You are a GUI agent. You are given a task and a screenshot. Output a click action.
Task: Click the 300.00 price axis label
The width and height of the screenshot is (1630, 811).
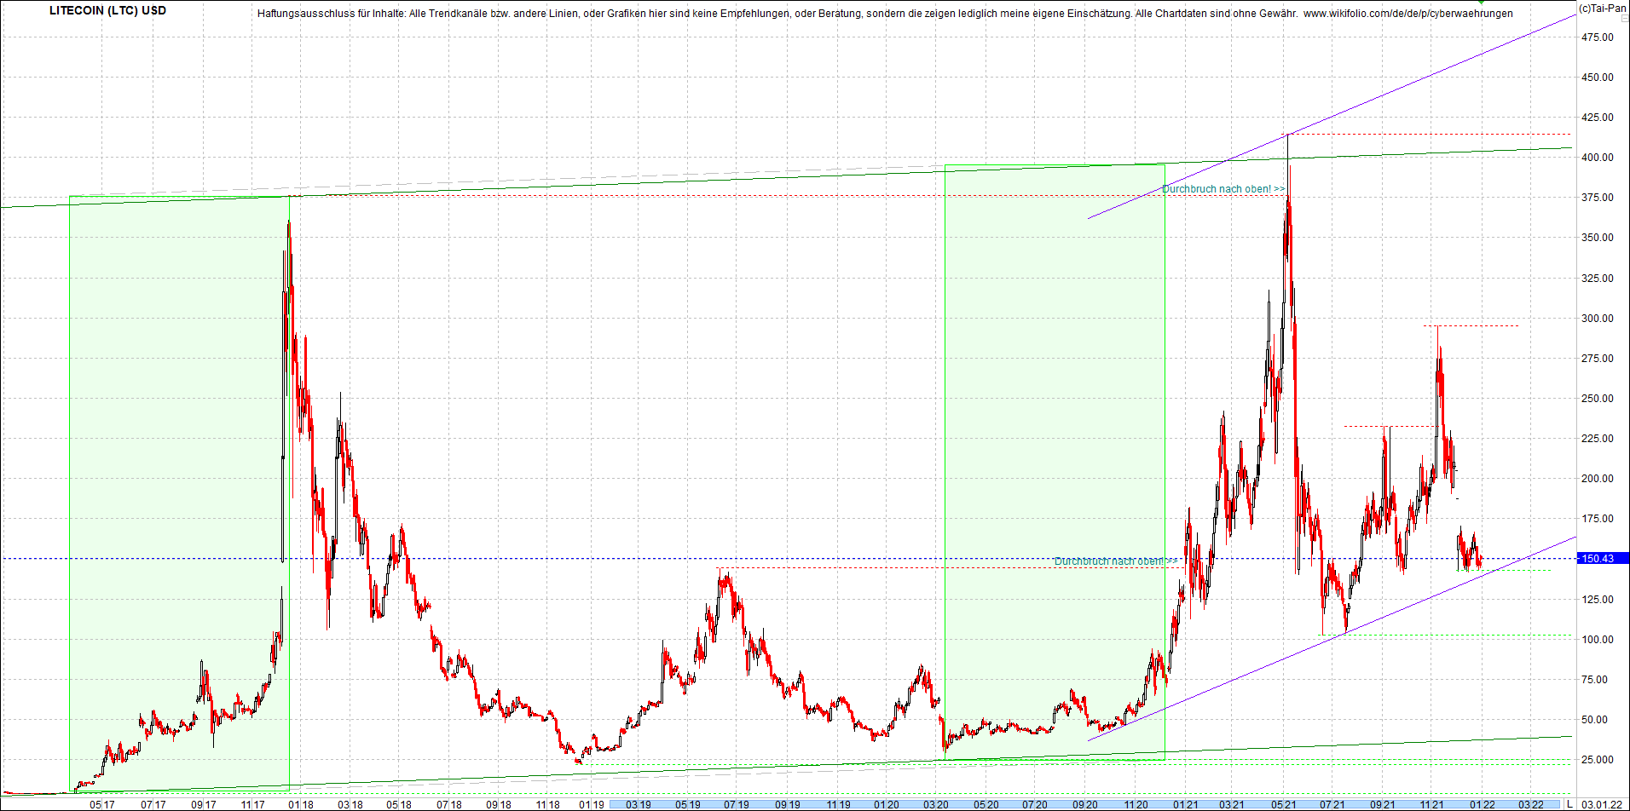point(1598,319)
